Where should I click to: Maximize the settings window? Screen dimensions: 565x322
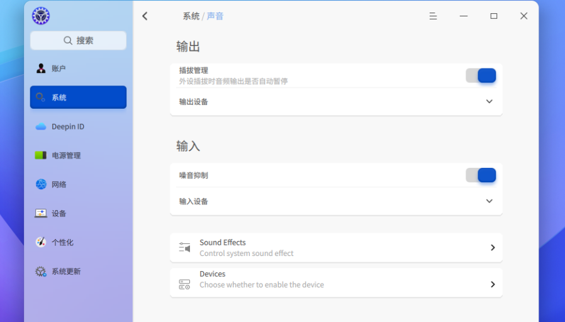pyautogui.click(x=494, y=16)
